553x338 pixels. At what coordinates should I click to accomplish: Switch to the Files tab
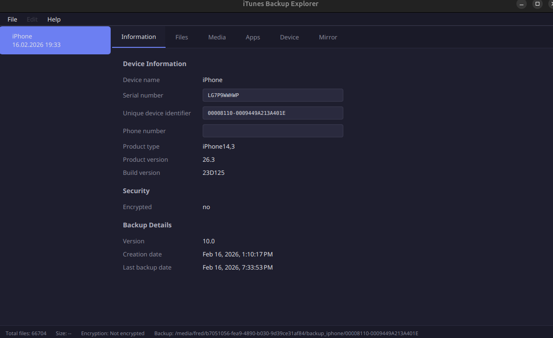coord(182,37)
